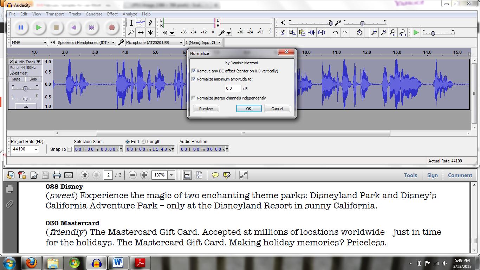Toggle 'Remove any DC offset' checkbox
This screenshot has width=480, height=270.
point(194,71)
